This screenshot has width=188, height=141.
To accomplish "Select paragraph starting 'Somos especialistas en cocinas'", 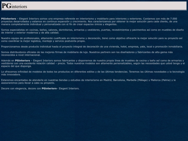I will (93, 31).
